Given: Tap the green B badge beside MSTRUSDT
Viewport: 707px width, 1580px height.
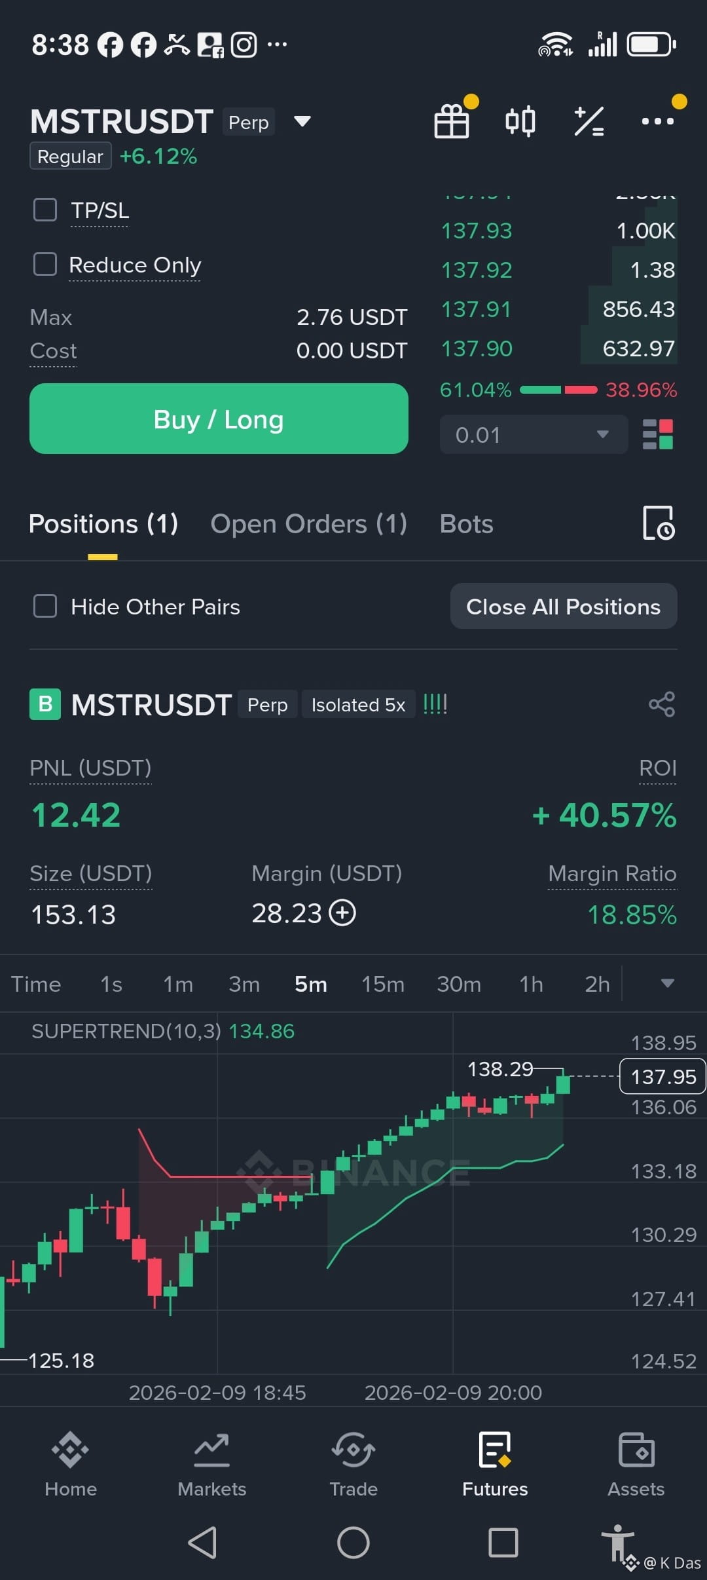Looking at the screenshot, I should [x=45, y=704].
